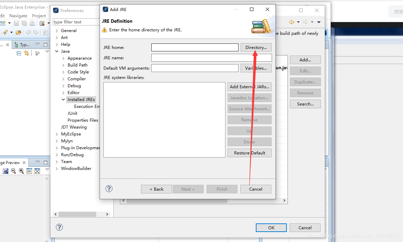Open the explorer view menu triangle
Screen dimensions: 403x242
47,52
